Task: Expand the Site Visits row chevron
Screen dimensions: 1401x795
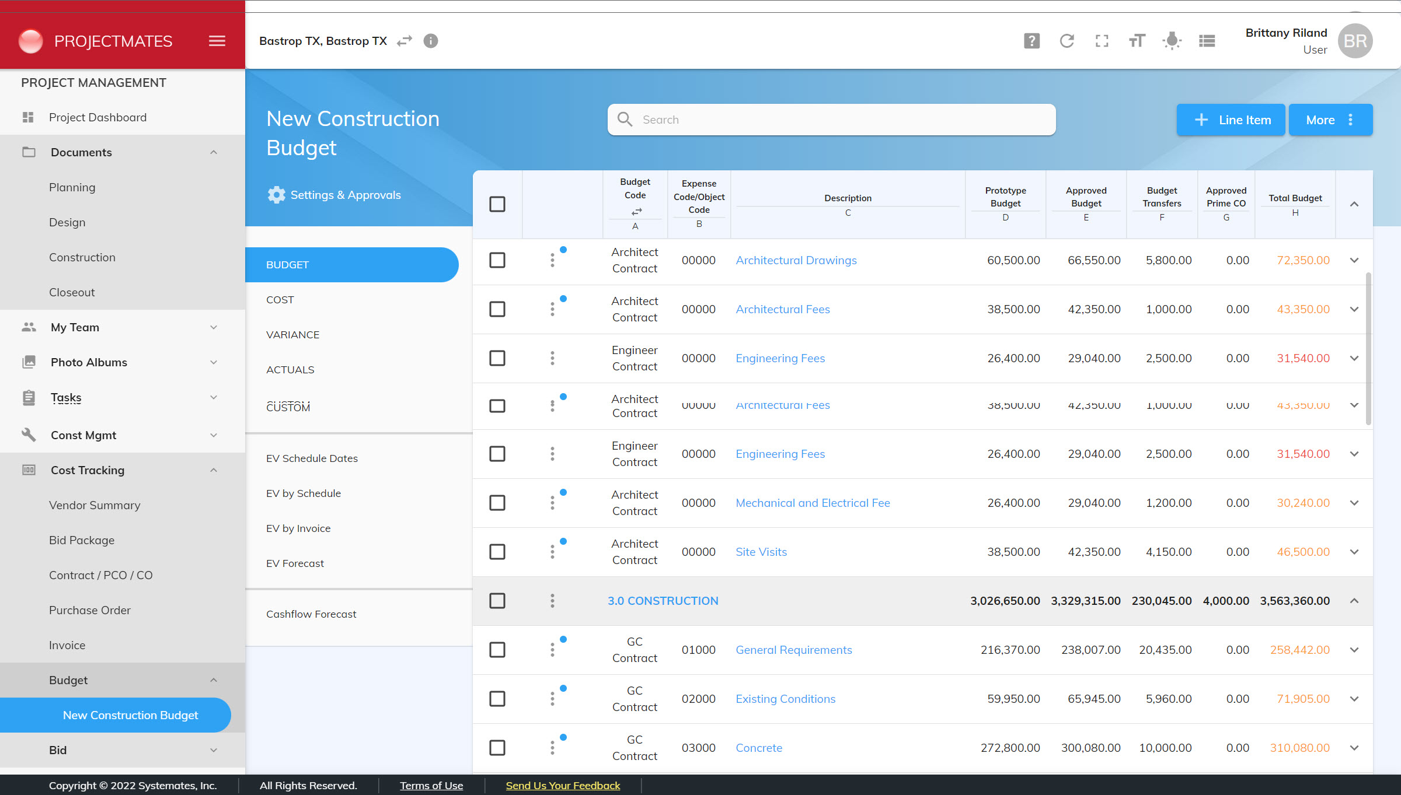Action: [1354, 552]
